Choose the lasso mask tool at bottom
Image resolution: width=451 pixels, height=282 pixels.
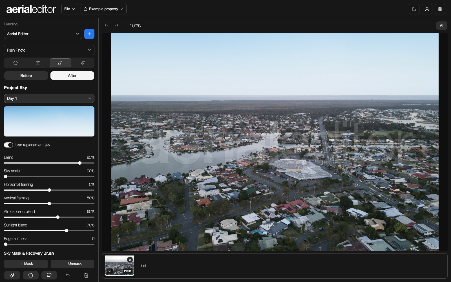pos(49,275)
